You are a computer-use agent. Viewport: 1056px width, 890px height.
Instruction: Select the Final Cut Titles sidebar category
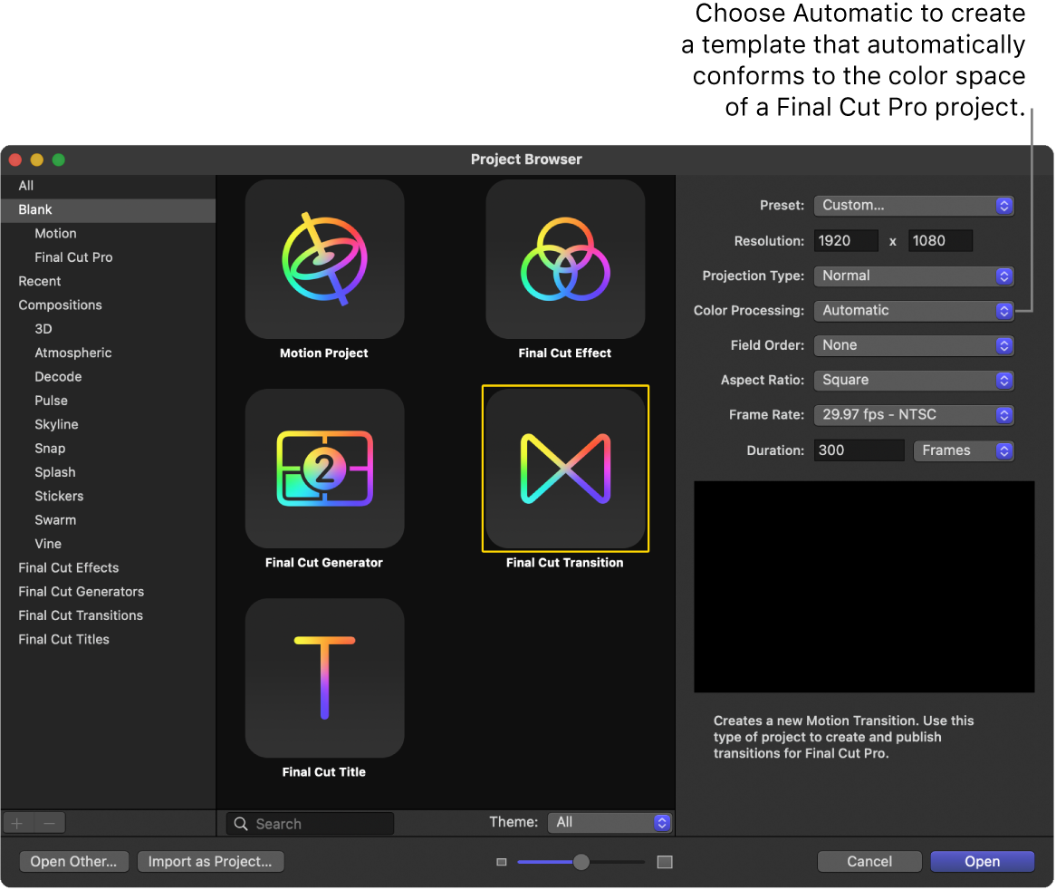coord(63,639)
